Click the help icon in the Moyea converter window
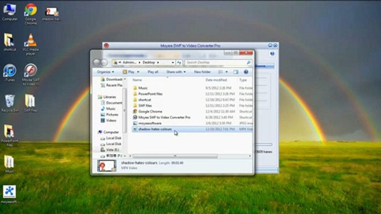Screen dimensions: 381x214 click(x=272, y=54)
